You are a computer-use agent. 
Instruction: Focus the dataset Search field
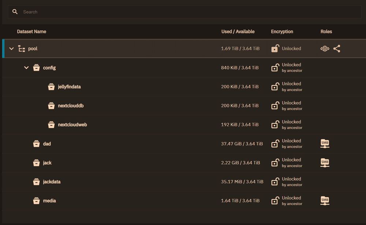point(183,12)
